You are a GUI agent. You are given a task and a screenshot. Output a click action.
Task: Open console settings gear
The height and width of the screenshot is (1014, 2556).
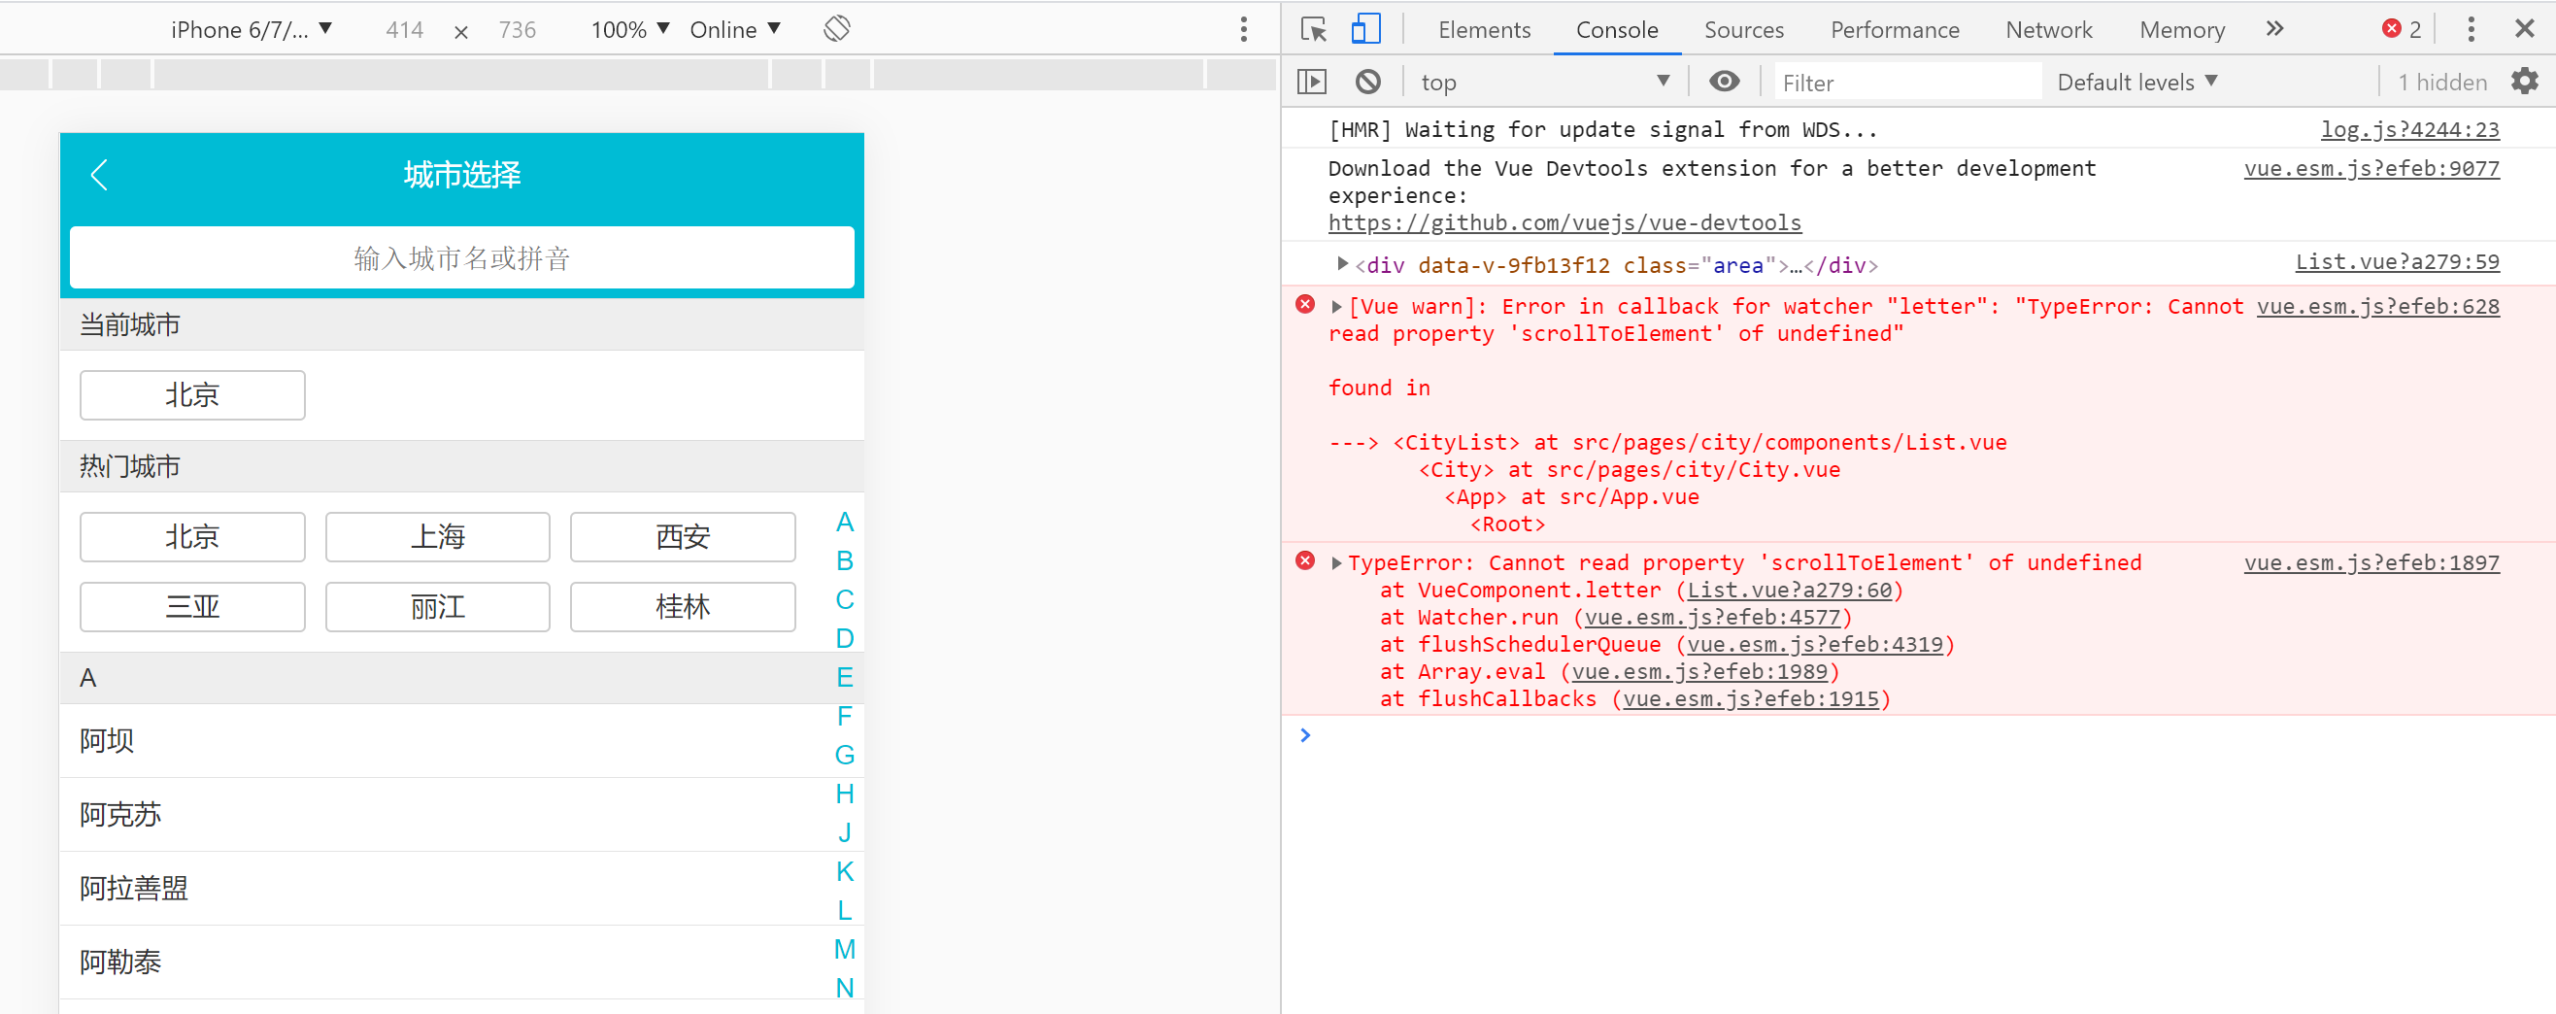2524,82
